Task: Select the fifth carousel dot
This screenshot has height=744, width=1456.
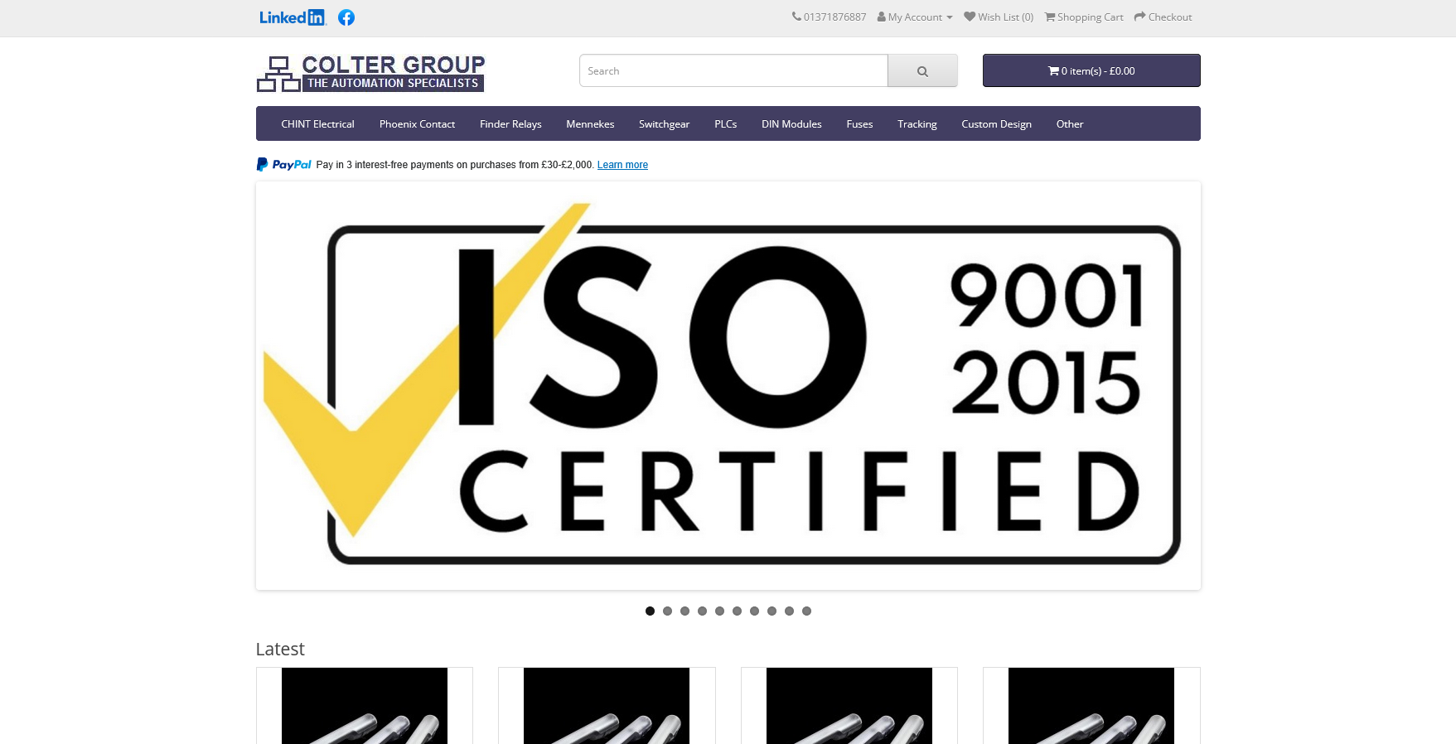Action: click(x=719, y=611)
